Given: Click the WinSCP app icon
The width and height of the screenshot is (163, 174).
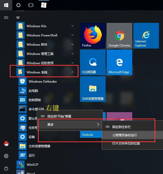Looking at the screenshot, I should point(21,165).
